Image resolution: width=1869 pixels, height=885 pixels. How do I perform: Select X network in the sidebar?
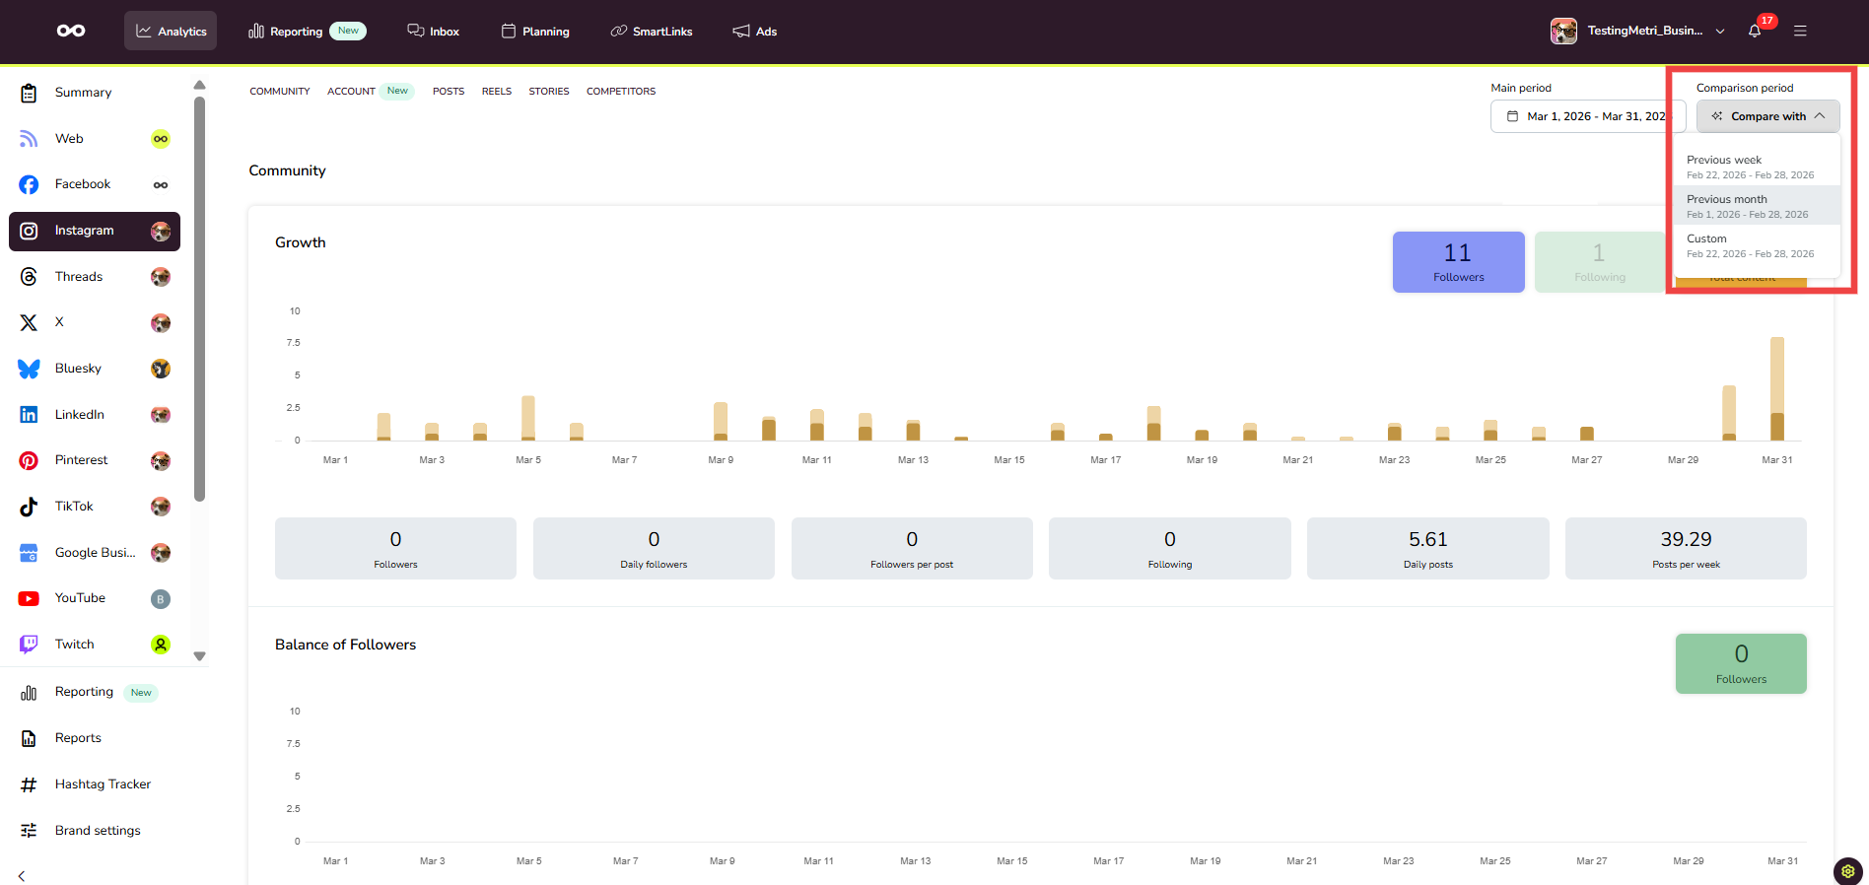pyautogui.click(x=95, y=322)
